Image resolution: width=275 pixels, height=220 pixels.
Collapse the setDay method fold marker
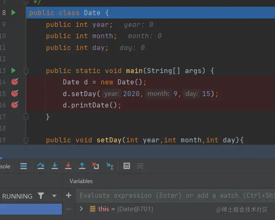pyautogui.click(x=26, y=140)
